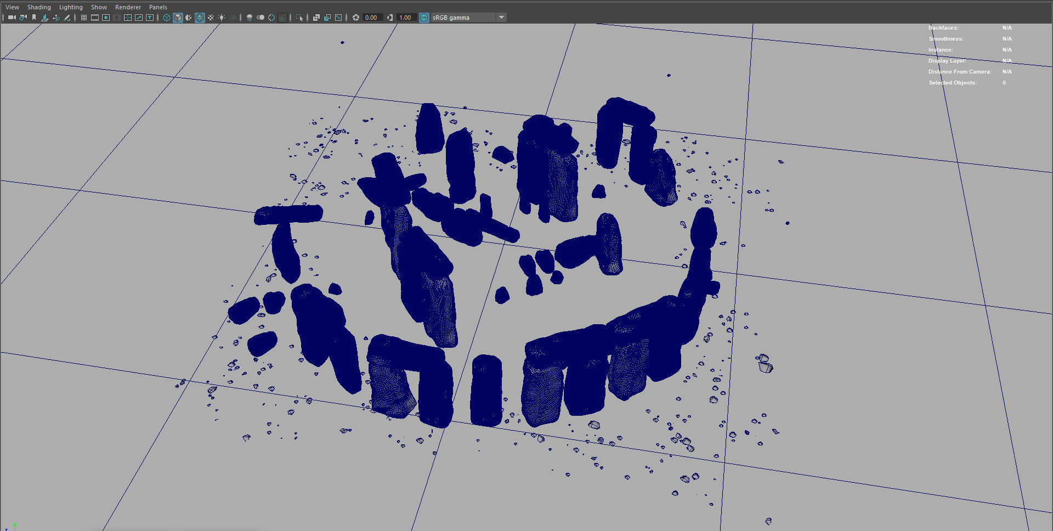Click the Gamma value field showing 1.00
1053x531 pixels.
click(406, 18)
